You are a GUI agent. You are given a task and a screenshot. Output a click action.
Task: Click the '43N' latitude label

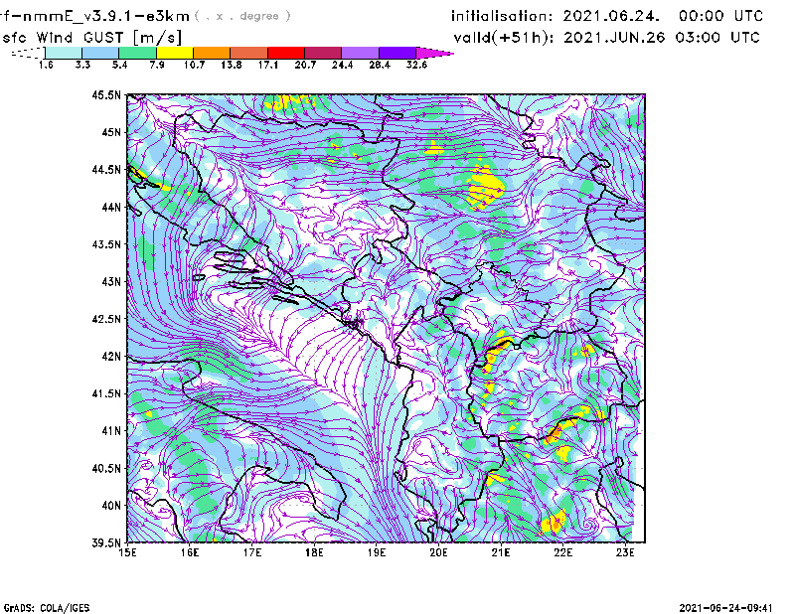point(111,281)
